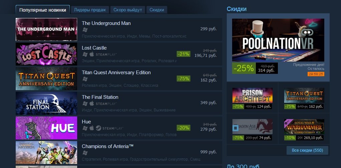This screenshot has height=168, width=341.
Task: Open the Скоро выйдут tab
Action: (128, 10)
